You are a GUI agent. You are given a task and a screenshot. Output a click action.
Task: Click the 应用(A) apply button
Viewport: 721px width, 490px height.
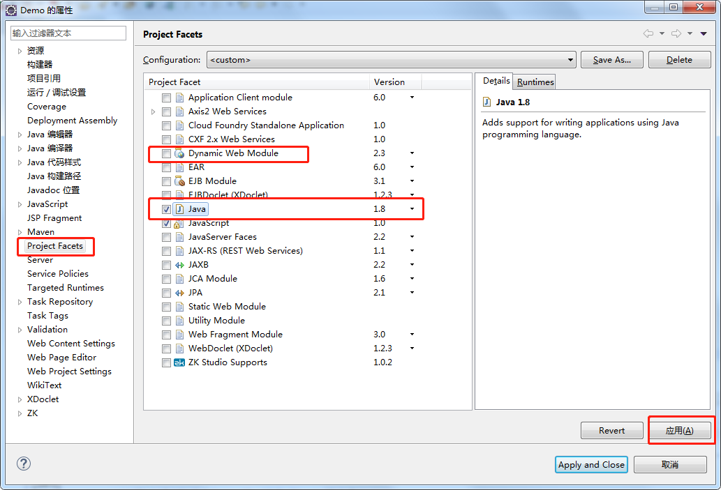[679, 430]
